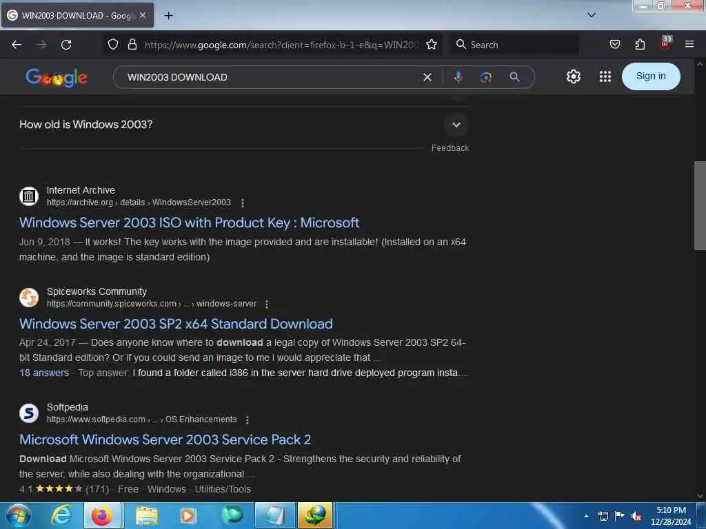The height and width of the screenshot is (529, 706).
Task: Open the Windows Start menu
Action: (x=19, y=515)
